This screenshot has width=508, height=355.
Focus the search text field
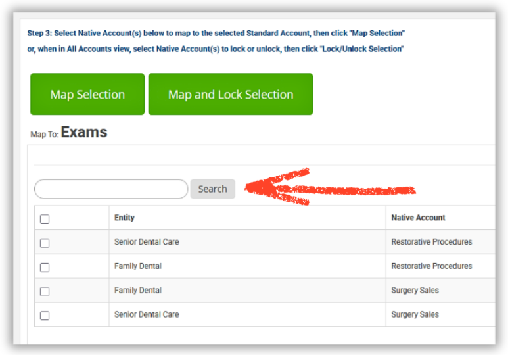111,189
